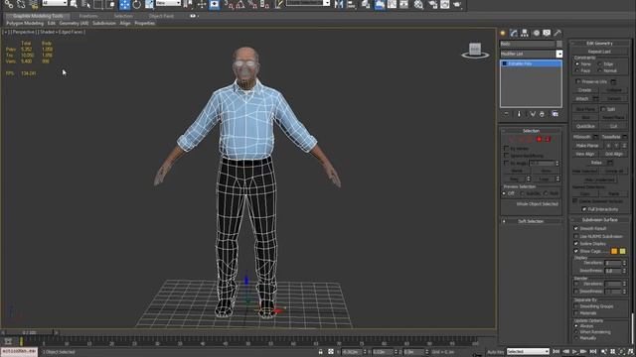Open the Freeform ribbon tab
Image resolution: width=636 pixels, height=357 pixels.
click(x=88, y=16)
